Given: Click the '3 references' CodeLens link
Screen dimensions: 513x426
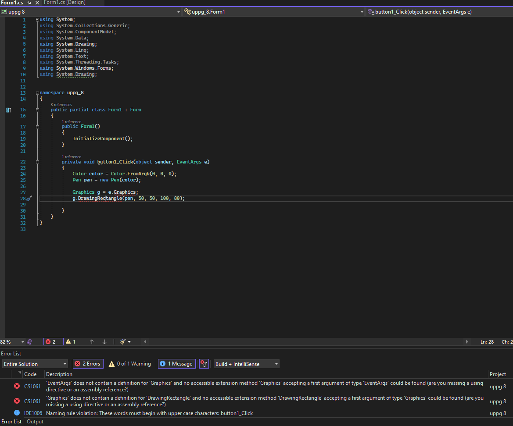Looking at the screenshot, I should click(x=61, y=105).
